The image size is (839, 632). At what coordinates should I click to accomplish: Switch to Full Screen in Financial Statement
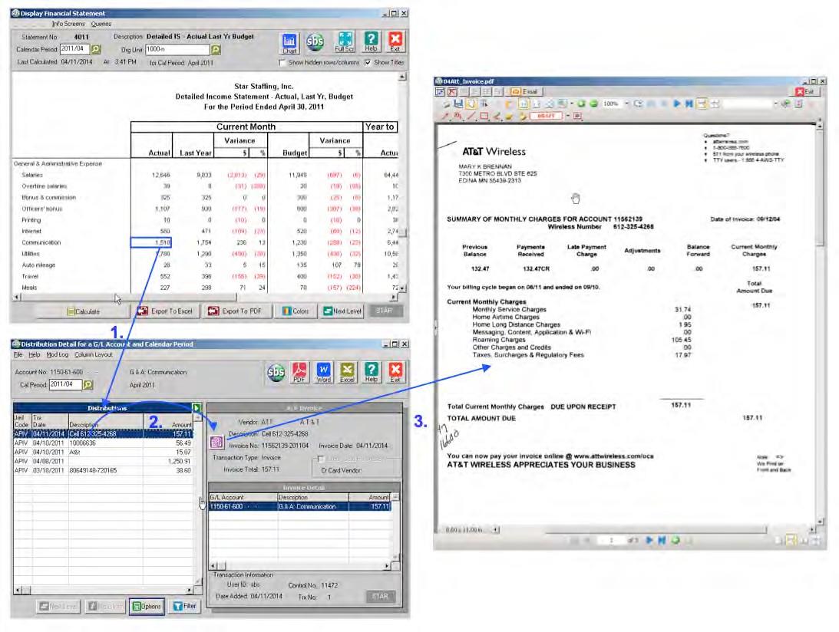[x=345, y=42]
